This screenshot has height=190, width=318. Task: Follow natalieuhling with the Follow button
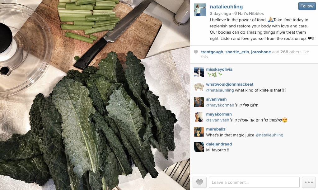click(307, 6)
